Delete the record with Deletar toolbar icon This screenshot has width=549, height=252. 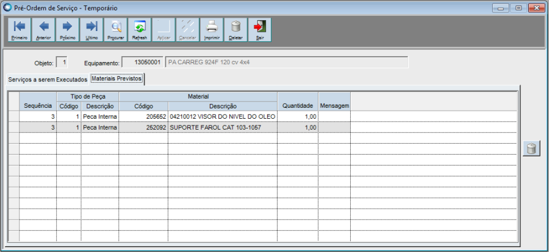point(235,30)
